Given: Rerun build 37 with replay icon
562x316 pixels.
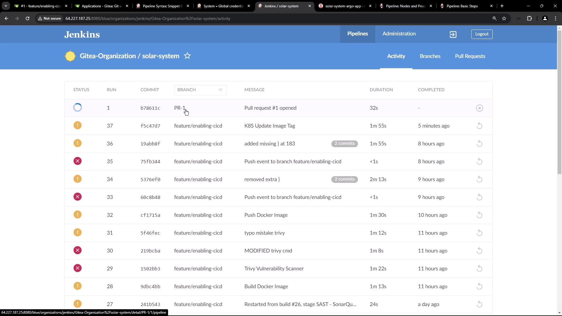Looking at the screenshot, I should [479, 126].
